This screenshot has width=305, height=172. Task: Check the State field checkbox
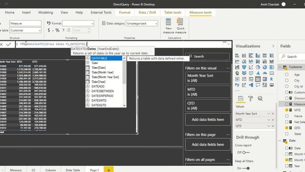click(287, 134)
